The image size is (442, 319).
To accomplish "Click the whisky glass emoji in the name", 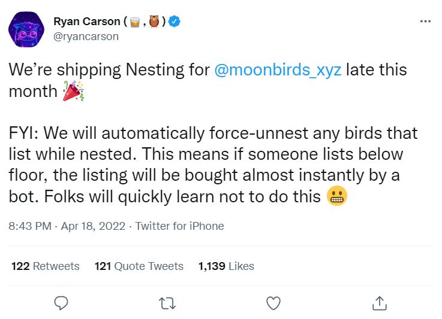I will click(136, 23).
